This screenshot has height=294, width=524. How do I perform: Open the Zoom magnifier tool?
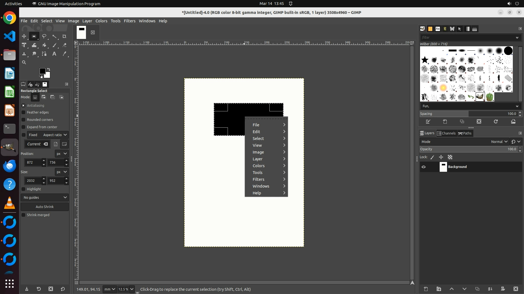click(x=24, y=62)
